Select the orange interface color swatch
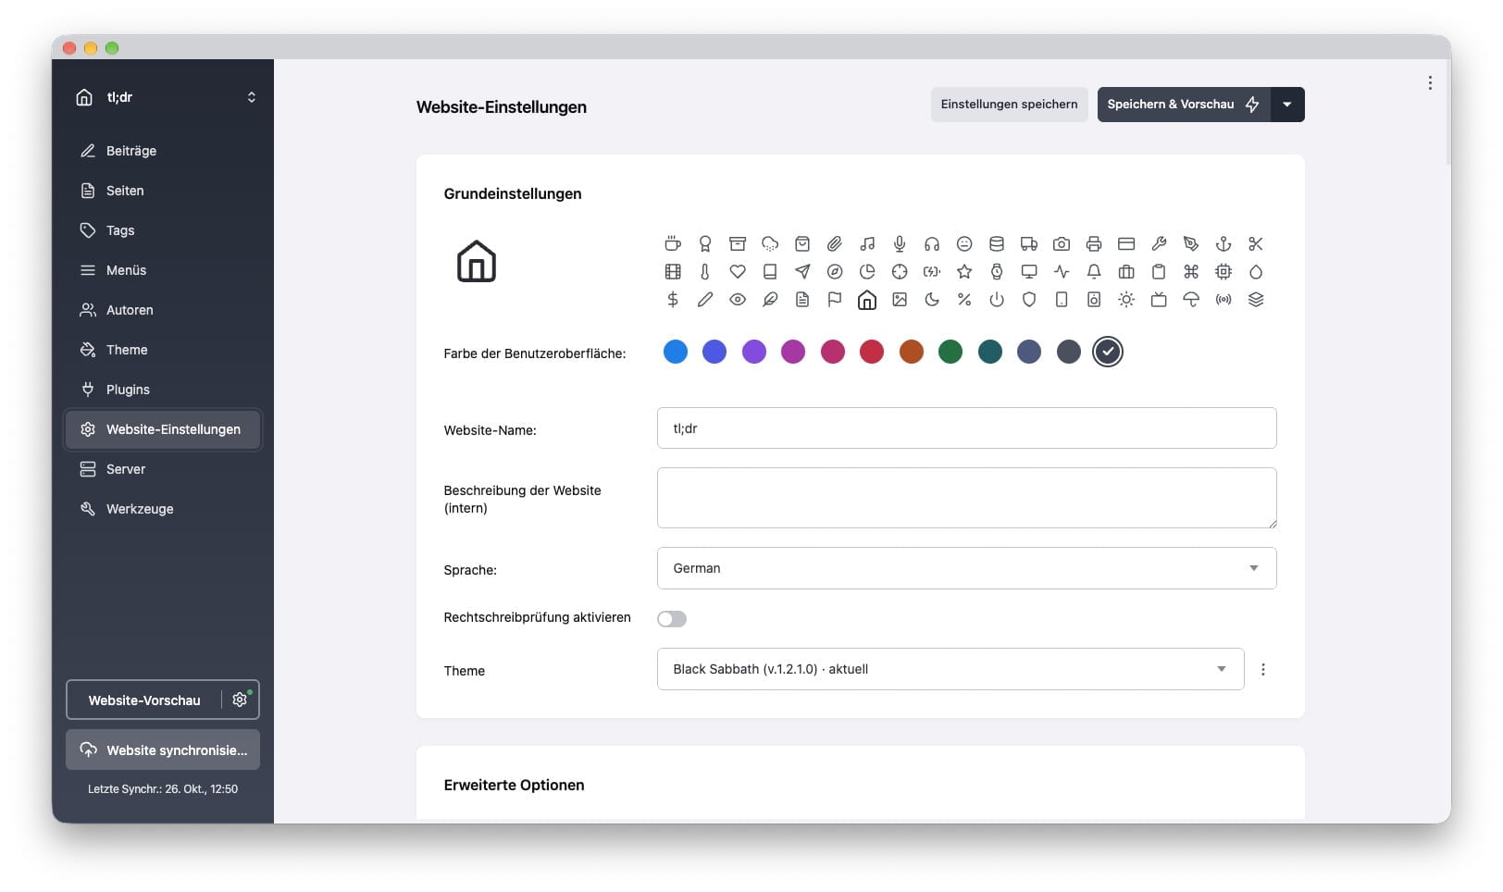Viewport: 1503px width, 892px height. 912,352
